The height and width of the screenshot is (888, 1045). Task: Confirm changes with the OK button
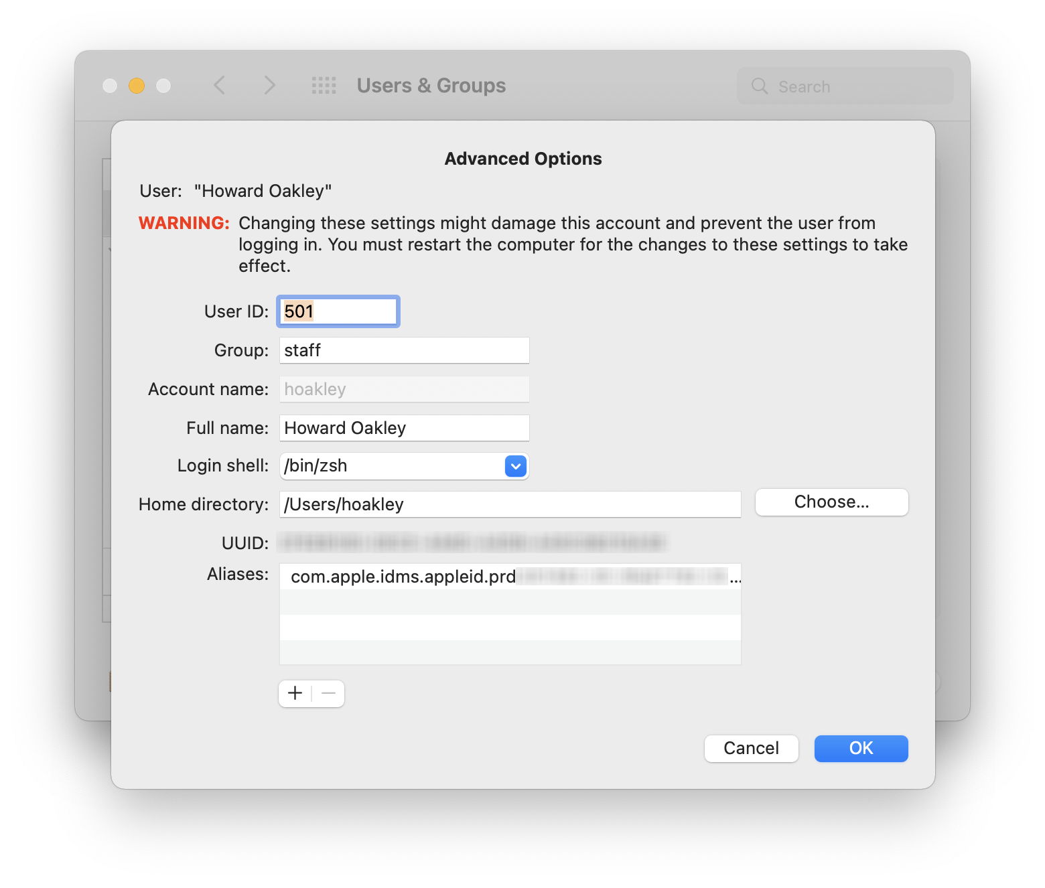861,748
